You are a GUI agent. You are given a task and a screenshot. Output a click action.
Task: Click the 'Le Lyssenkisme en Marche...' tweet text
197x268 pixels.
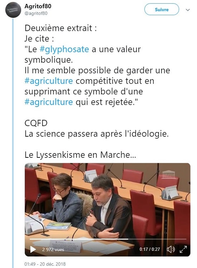pyautogui.click(x=80, y=155)
